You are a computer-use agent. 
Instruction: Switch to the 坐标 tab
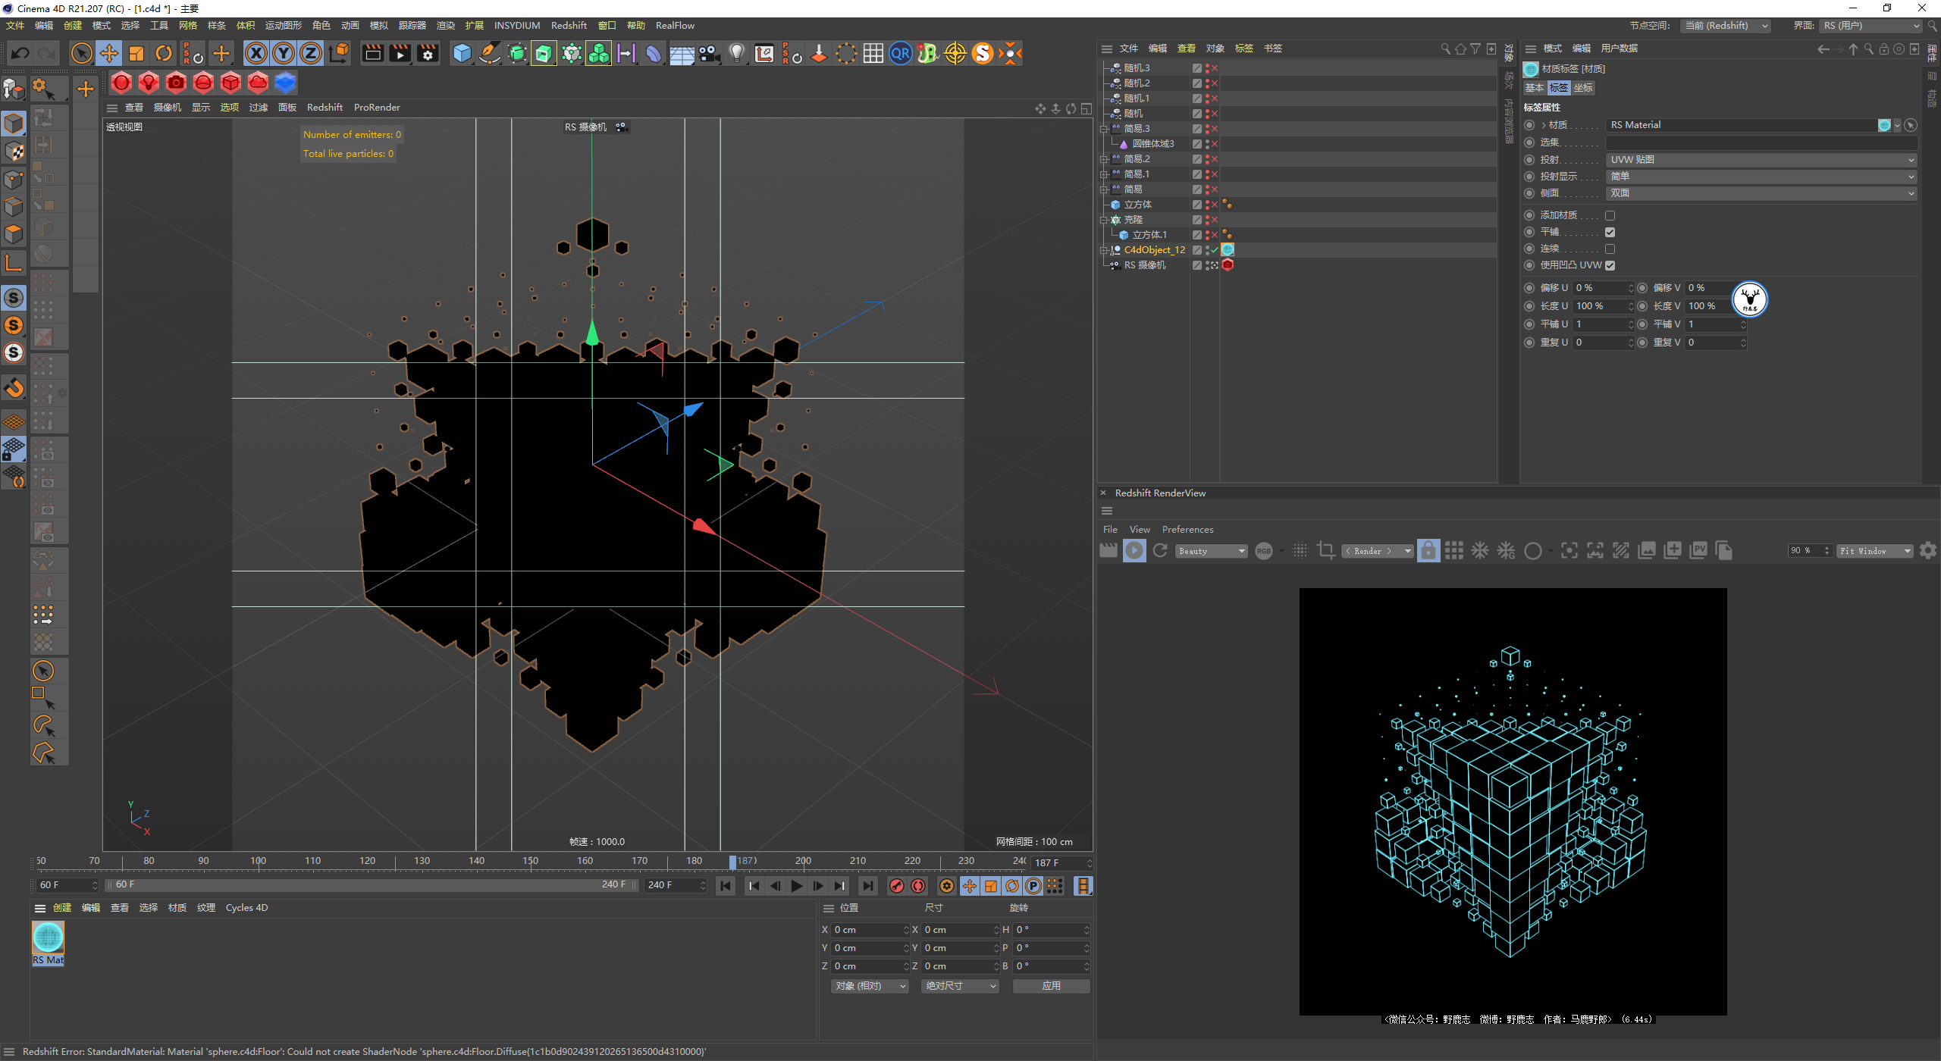tap(1583, 88)
